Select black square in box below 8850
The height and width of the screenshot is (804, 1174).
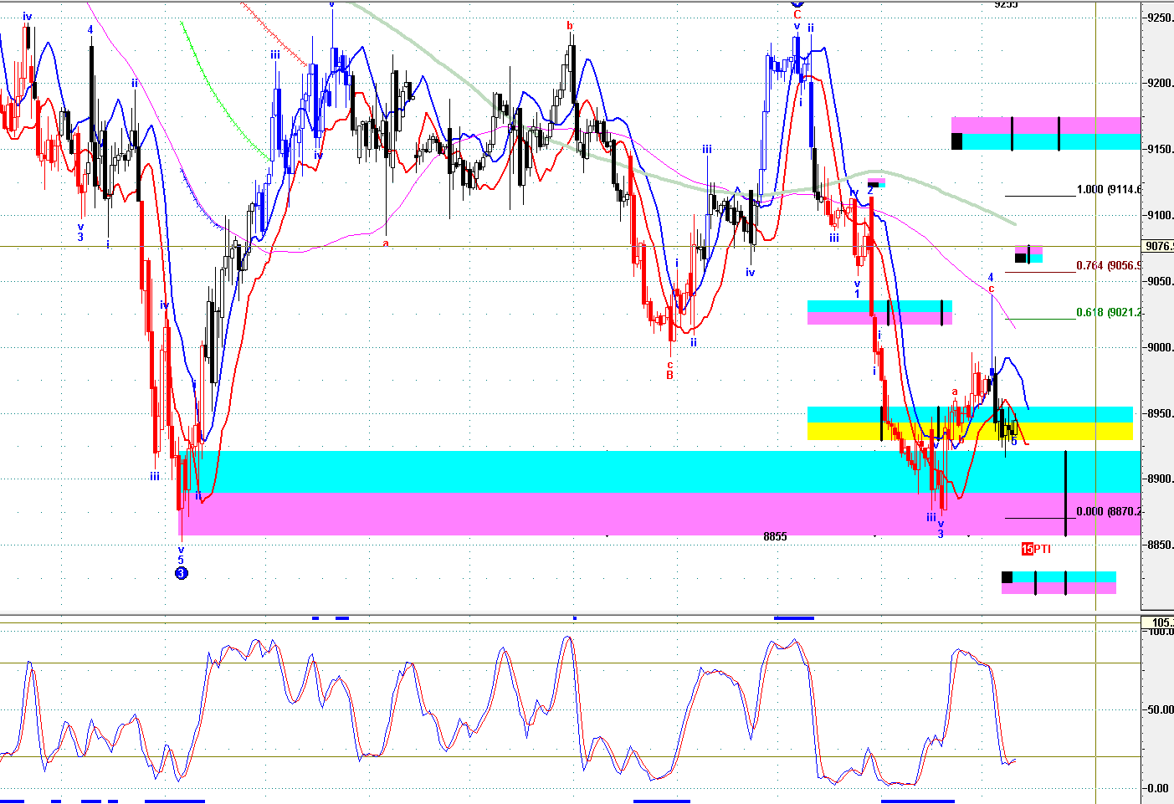[1007, 577]
